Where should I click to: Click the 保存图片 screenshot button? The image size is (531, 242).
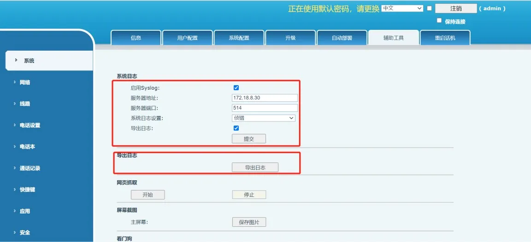(249, 223)
